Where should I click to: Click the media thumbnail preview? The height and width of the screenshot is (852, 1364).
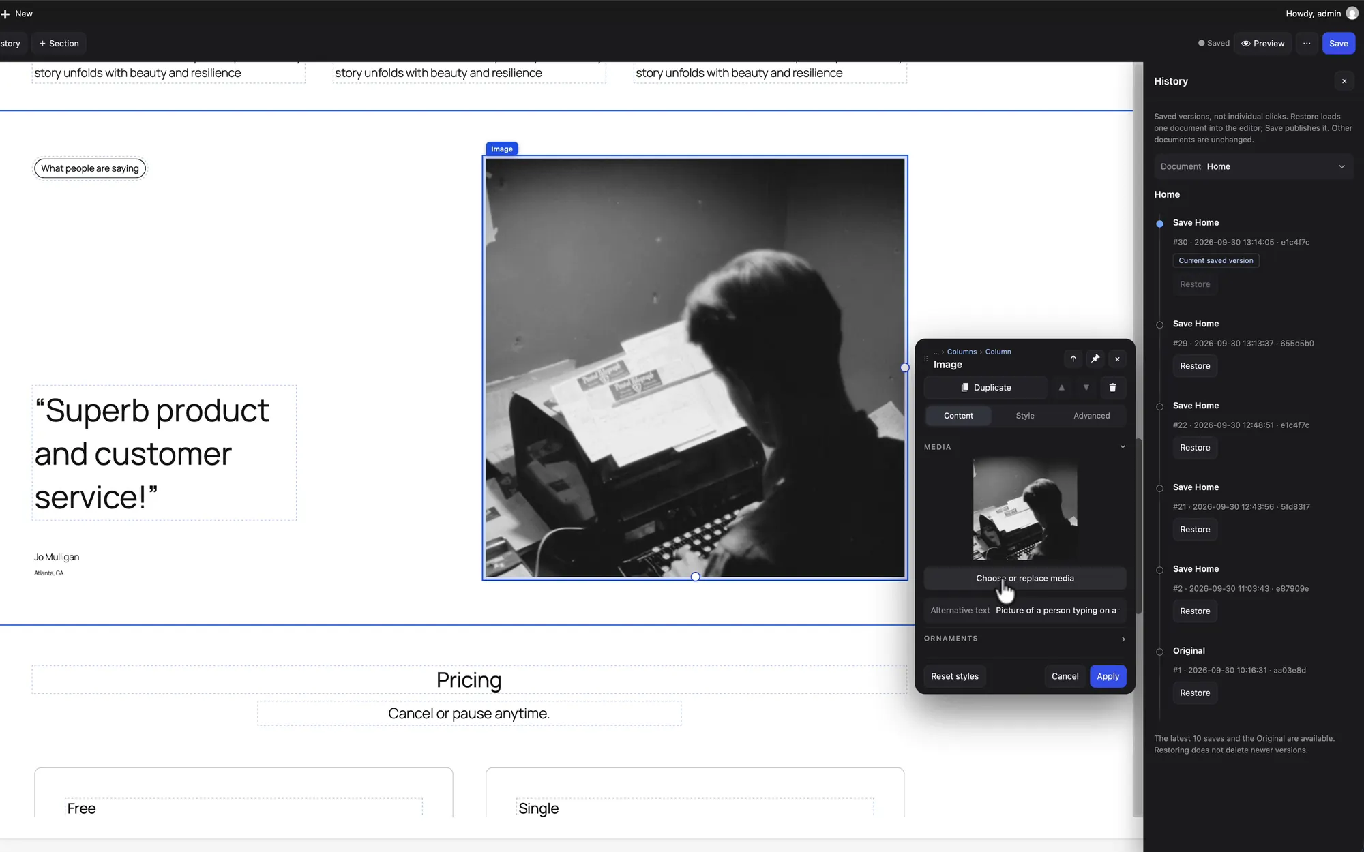click(1025, 508)
